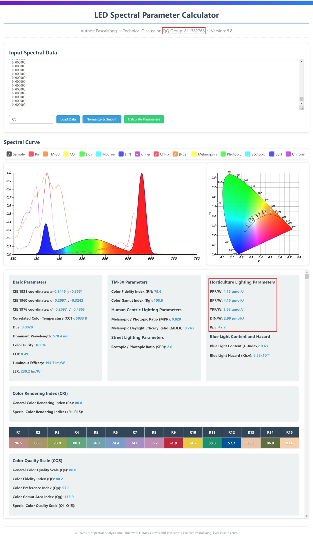Toggle the β-Car curve checkbox

(175, 154)
